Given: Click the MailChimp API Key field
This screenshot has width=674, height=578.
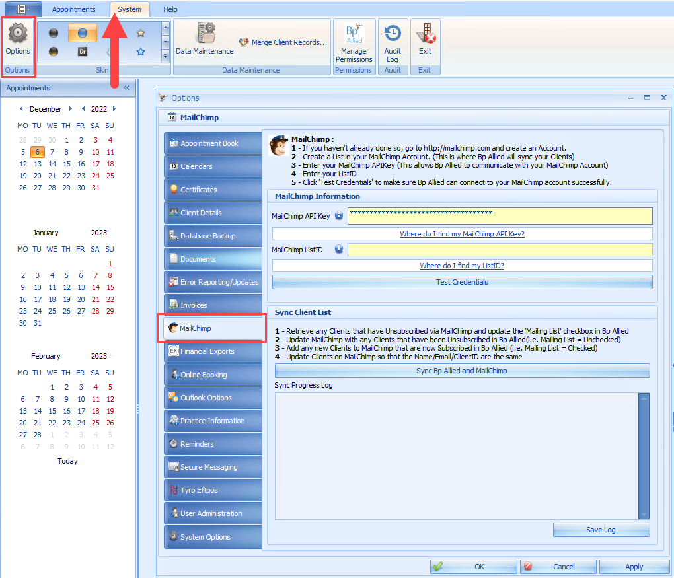Looking at the screenshot, I should pyautogui.click(x=500, y=216).
